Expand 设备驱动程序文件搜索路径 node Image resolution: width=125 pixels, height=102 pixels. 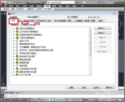pos(14,35)
